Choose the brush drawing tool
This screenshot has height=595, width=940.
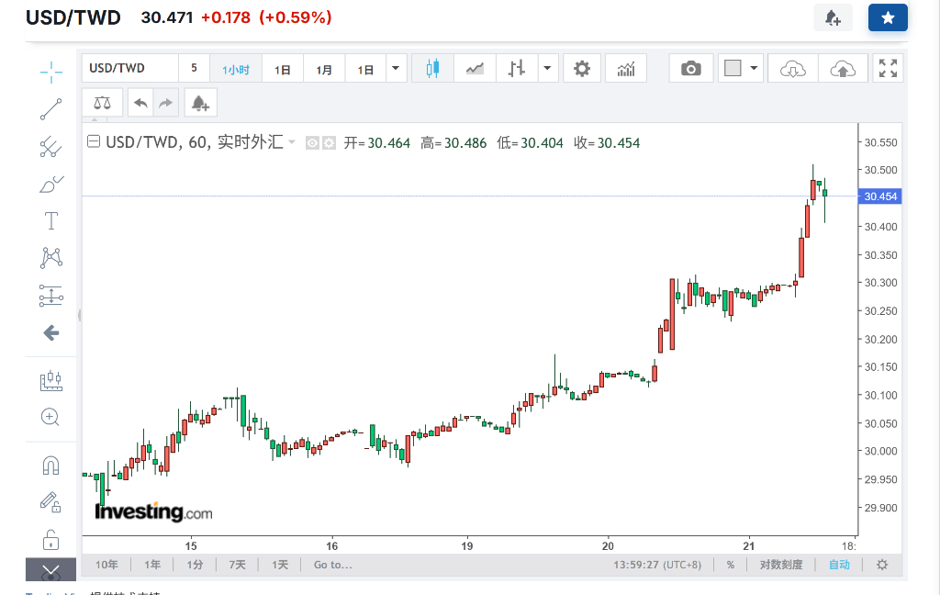[x=51, y=184]
